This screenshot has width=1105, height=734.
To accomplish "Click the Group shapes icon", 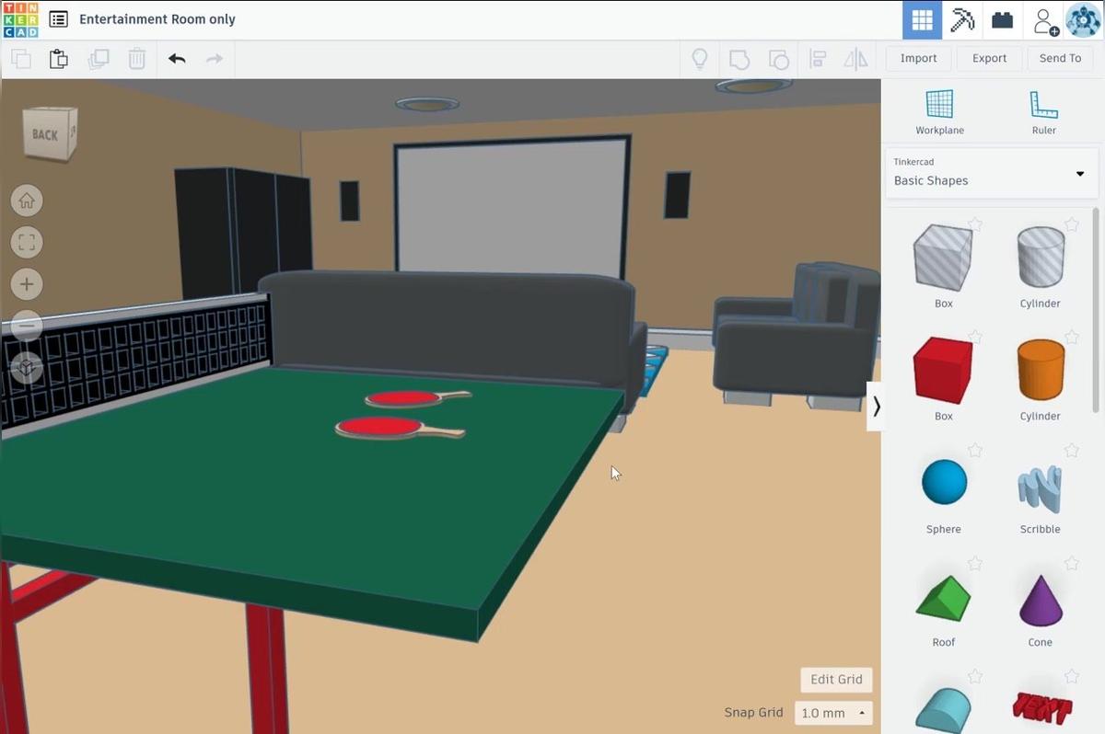I will click(739, 59).
